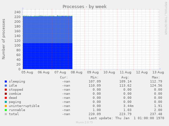
Task: Click the '240' y-axis label
Action: pyautogui.click(x=17, y=12)
